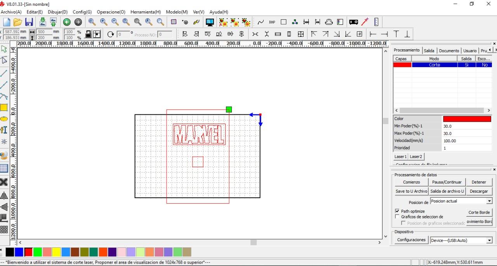Open the Device USB Auto dropdown
The image size is (497, 266).
point(489,240)
